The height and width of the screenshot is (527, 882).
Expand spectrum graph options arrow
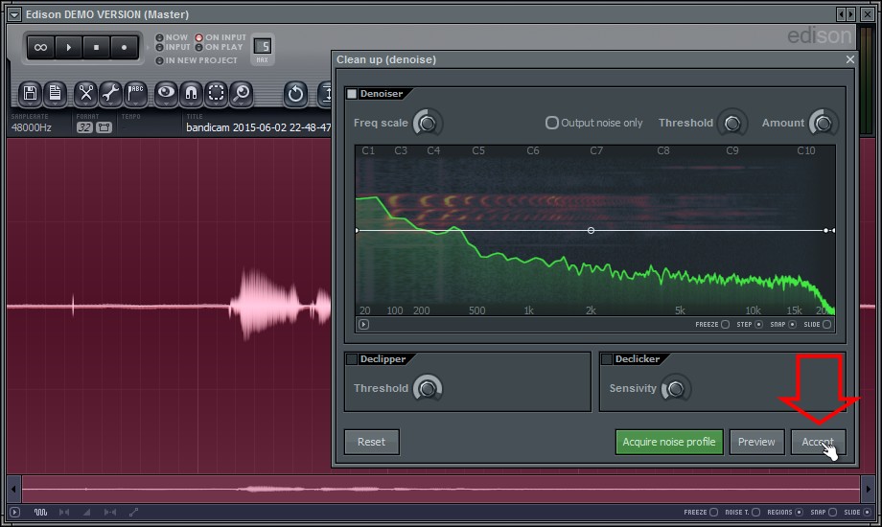pyautogui.click(x=363, y=325)
